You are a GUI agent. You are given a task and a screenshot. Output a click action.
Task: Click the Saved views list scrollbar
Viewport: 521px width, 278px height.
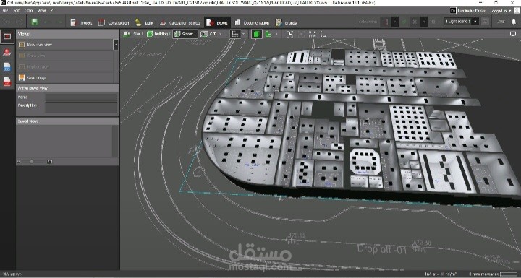point(115,141)
